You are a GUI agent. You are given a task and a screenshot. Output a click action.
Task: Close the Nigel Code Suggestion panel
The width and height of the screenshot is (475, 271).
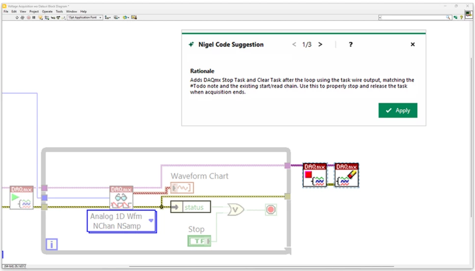click(413, 45)
